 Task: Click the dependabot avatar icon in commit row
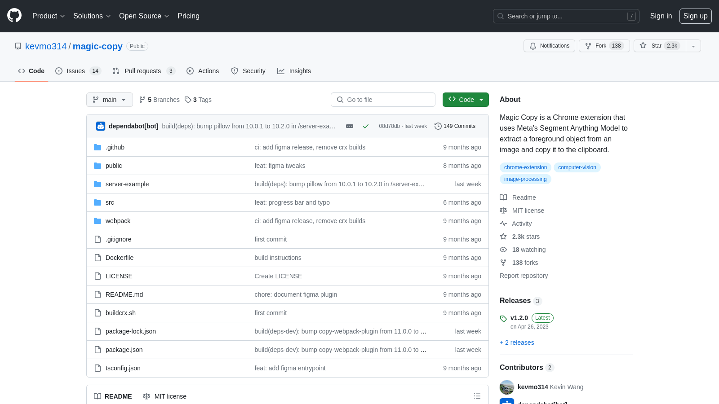pos(101,126)
